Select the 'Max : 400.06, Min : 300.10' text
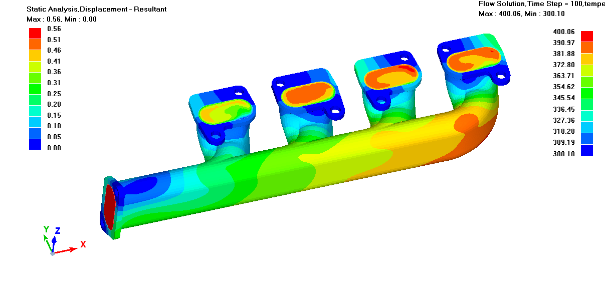Viewport: 605px width, 306px height. click(522, 14)
